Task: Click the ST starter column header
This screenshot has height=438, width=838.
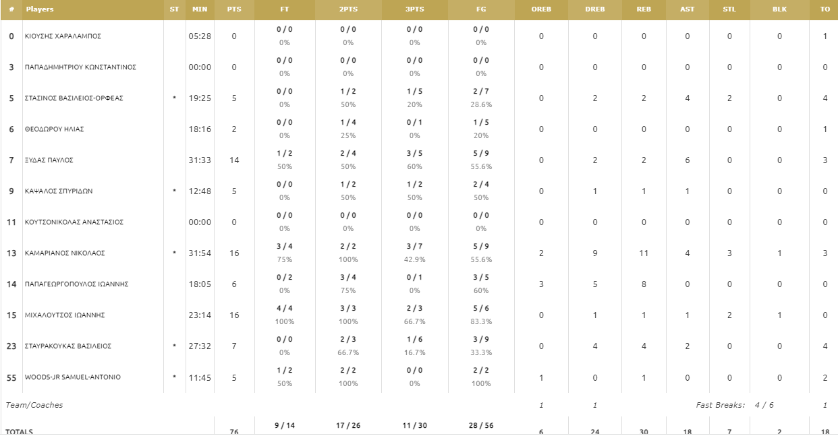Action: pos(175,9)
